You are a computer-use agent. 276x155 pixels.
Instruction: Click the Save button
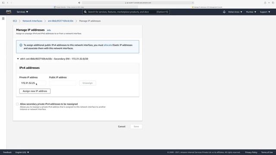136,127
